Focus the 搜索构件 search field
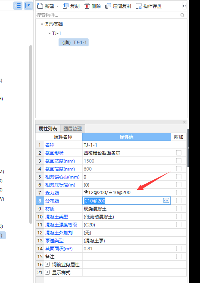The image size is (200, 283). pyautogui.click(x=108, y=15)
